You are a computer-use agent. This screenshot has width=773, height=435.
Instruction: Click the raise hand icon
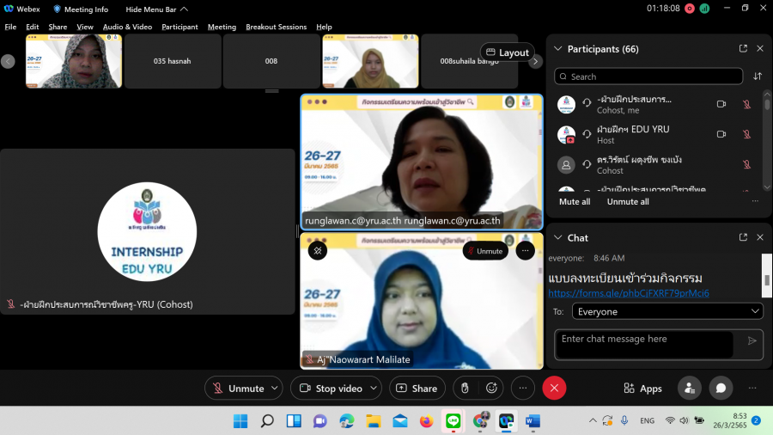(465, 389)
